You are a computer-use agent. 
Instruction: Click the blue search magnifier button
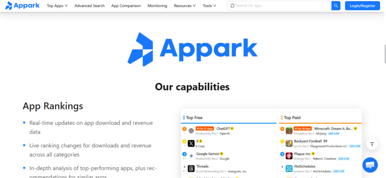(336, 6)
